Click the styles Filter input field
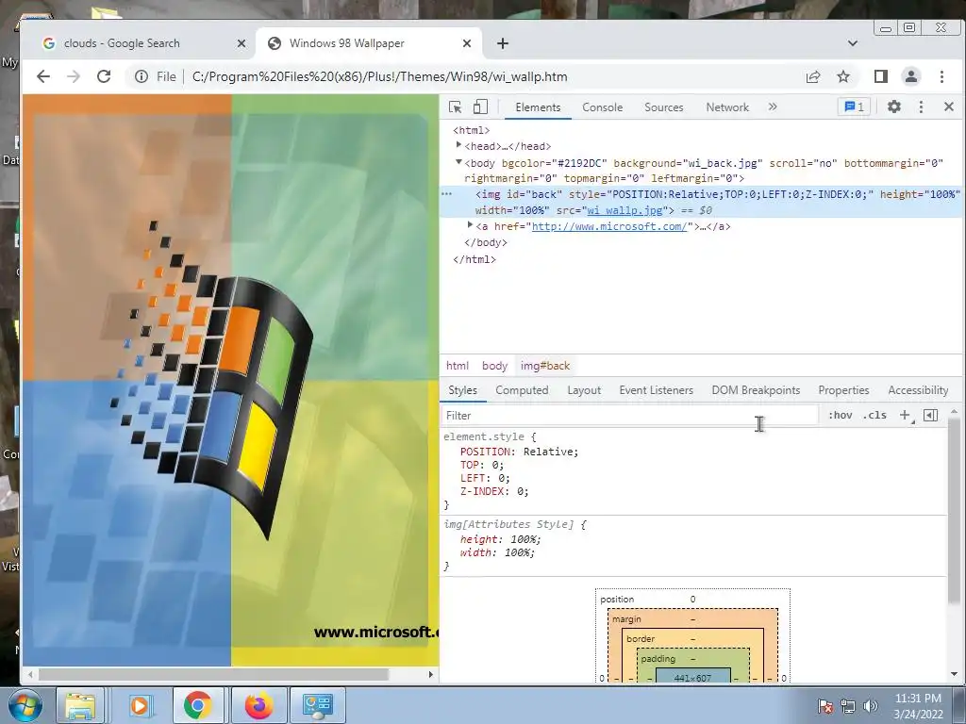Screen dimensions: 966x724 629,416
